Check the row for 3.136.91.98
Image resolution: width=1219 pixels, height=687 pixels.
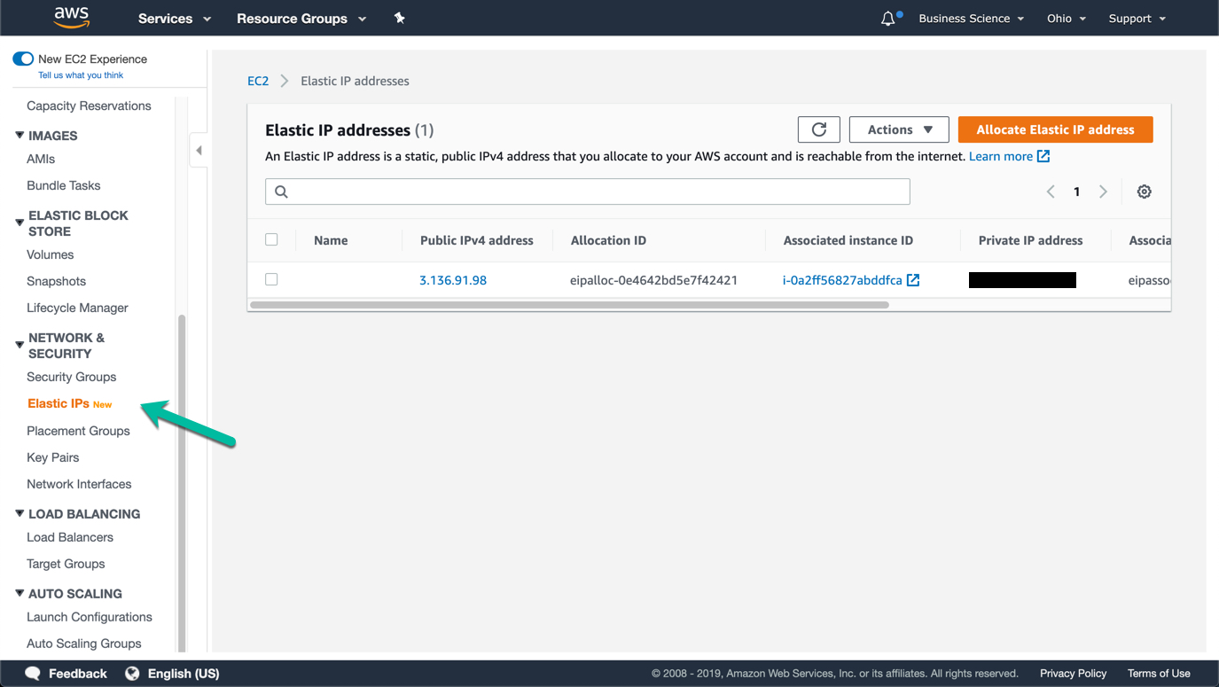coord(271,279)
